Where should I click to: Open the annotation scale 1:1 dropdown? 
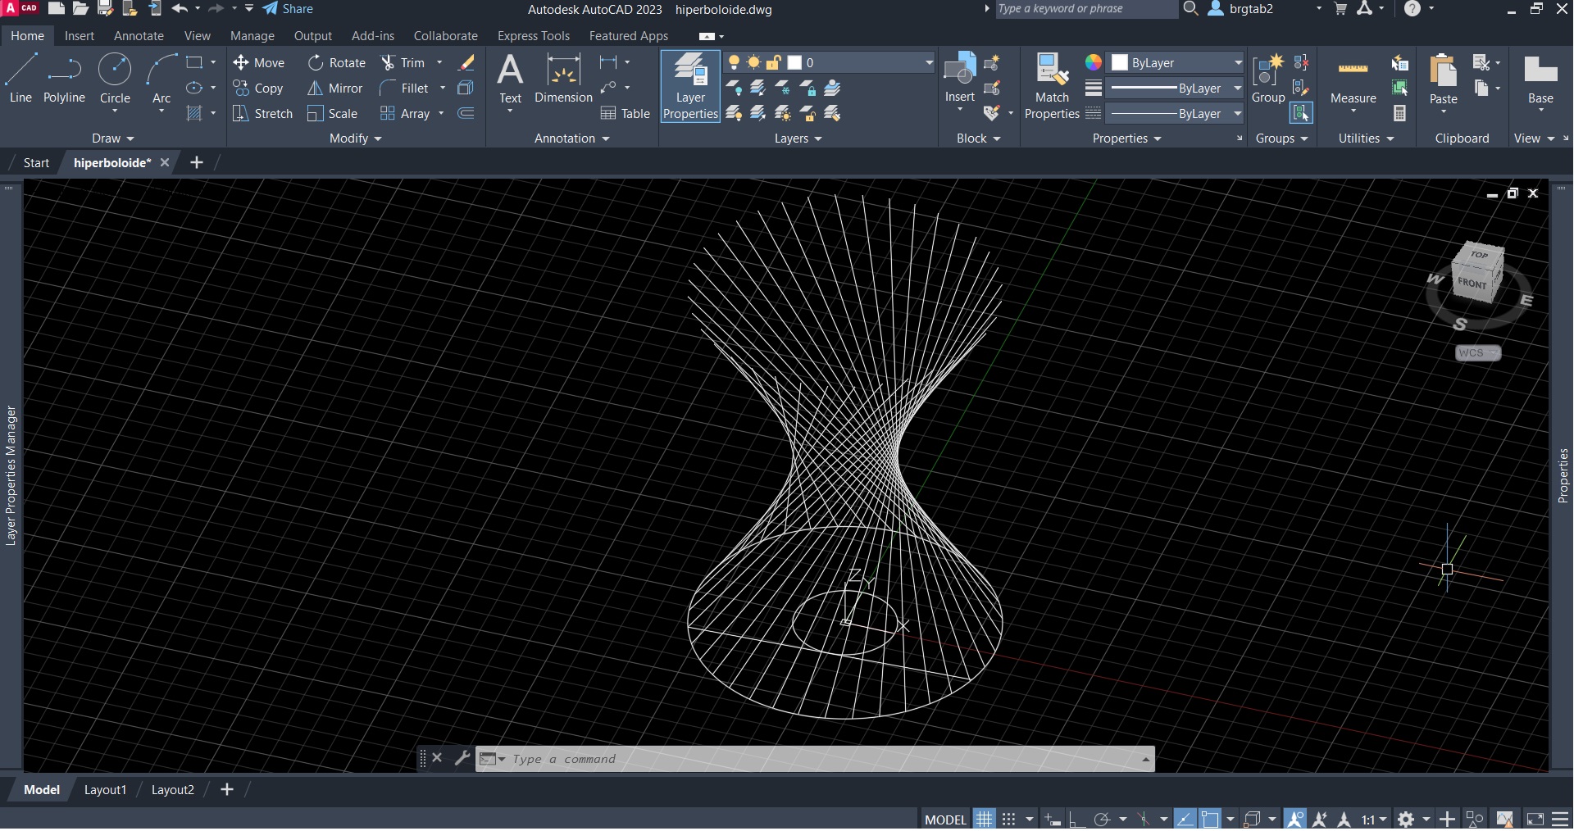click(1374, 819)
